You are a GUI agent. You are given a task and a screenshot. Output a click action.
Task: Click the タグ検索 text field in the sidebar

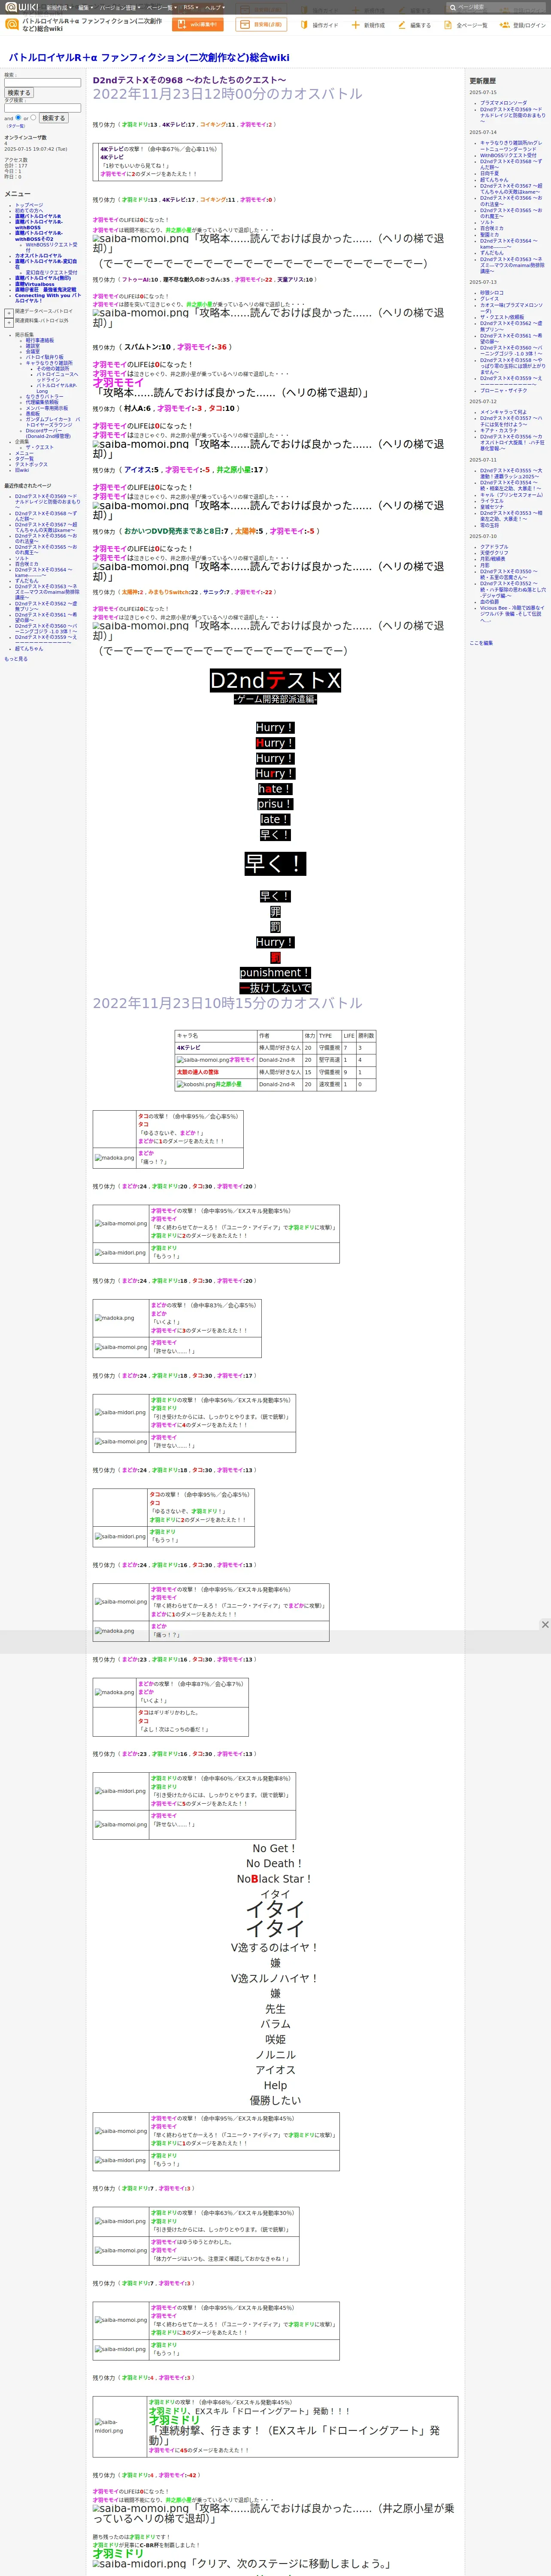click(x=42, y=108)
